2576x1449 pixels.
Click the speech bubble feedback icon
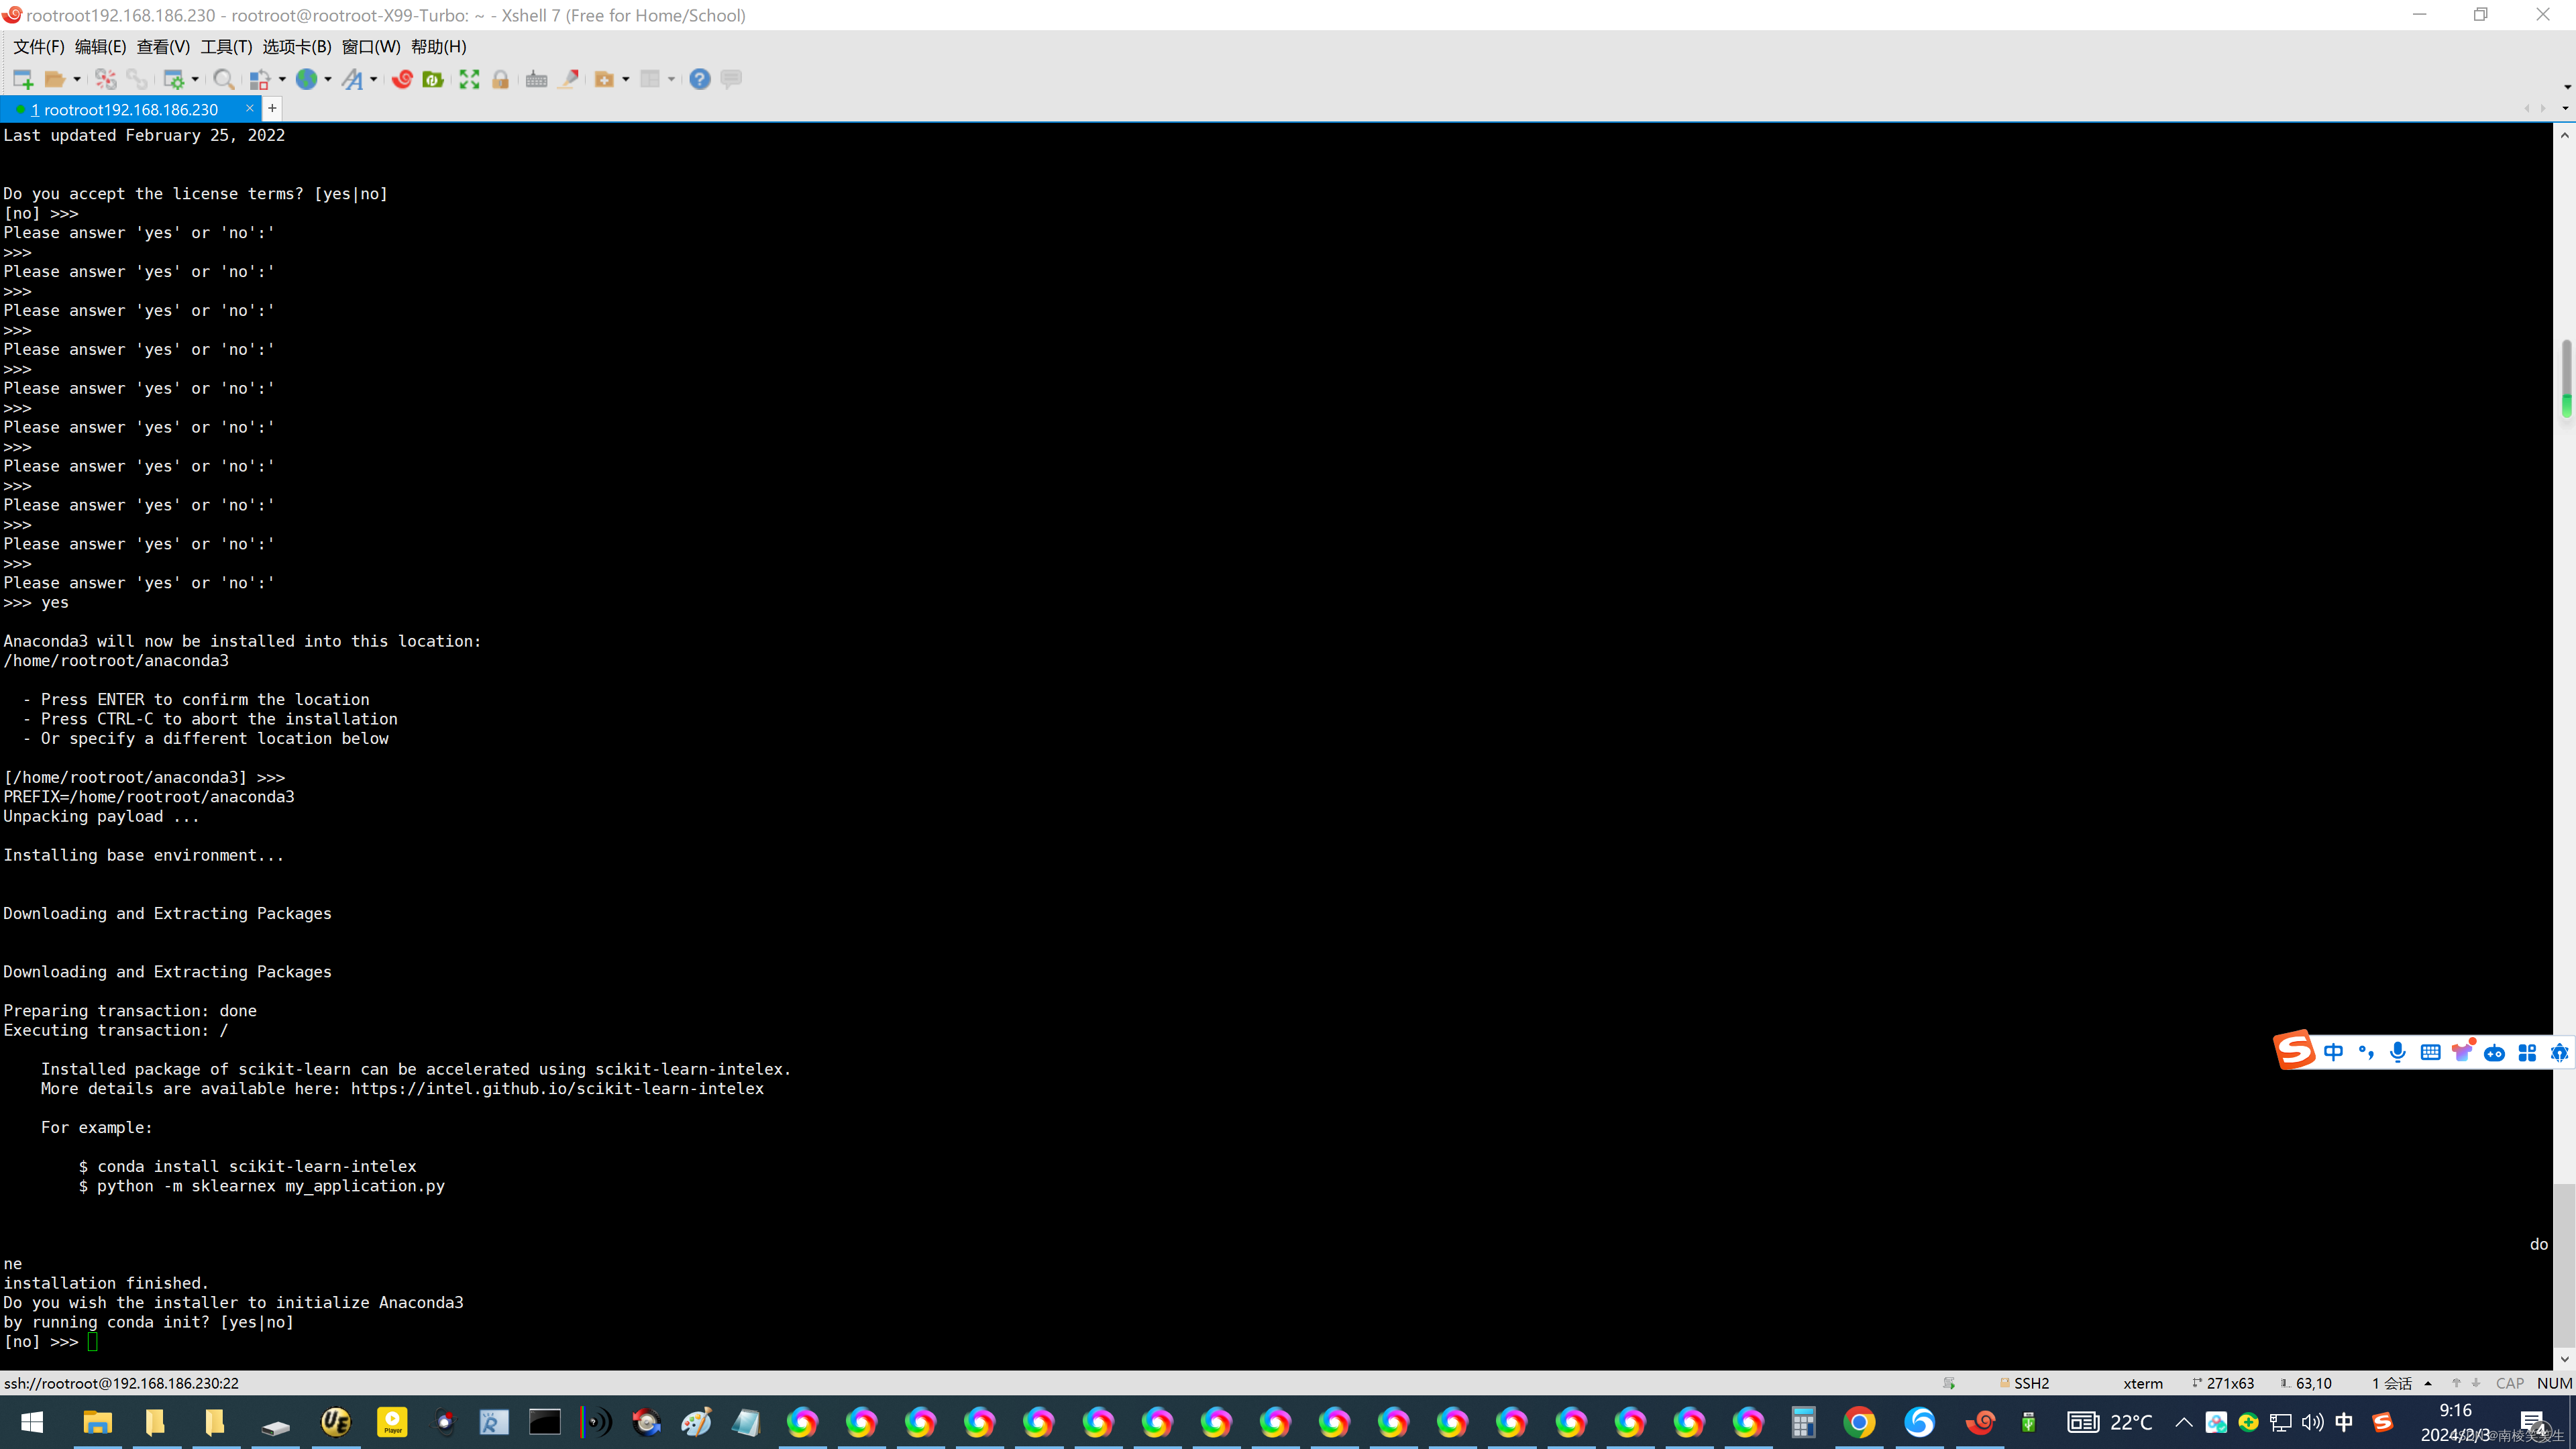[x=731, y=79]
